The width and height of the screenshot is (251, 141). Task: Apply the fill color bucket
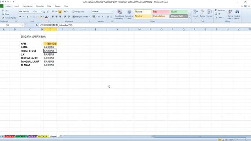point(41,16)
